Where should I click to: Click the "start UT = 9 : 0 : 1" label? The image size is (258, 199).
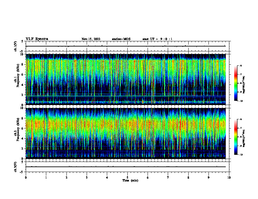(x=157, y=39)
